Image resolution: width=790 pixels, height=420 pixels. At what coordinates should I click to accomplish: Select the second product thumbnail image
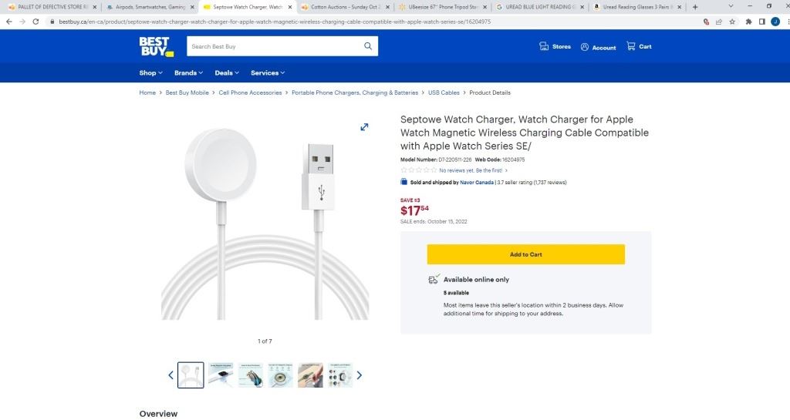click(221, 375)
